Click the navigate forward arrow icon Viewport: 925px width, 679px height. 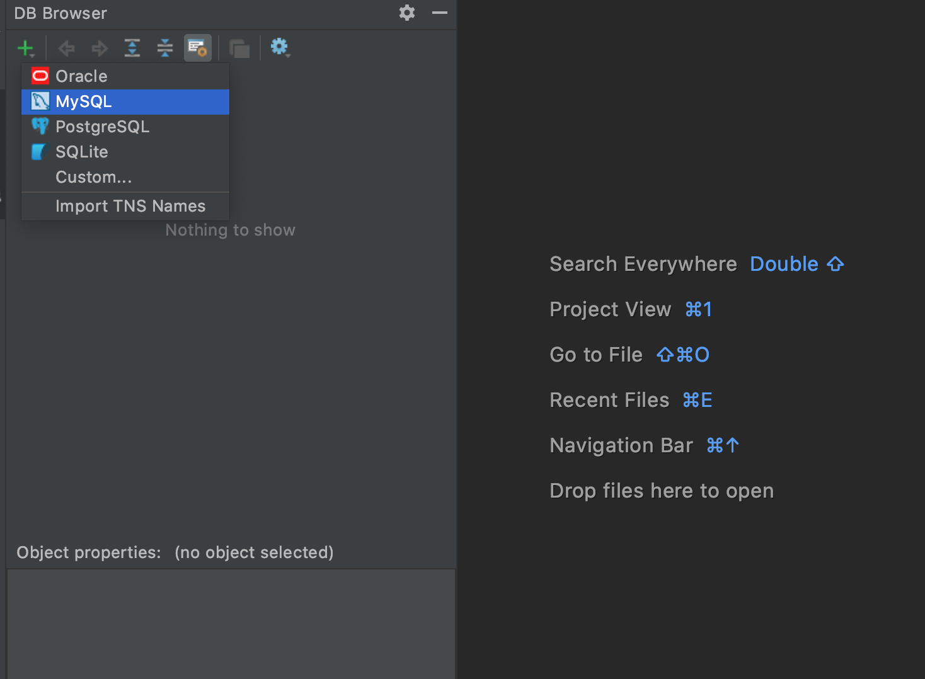[x=100, y=48]
